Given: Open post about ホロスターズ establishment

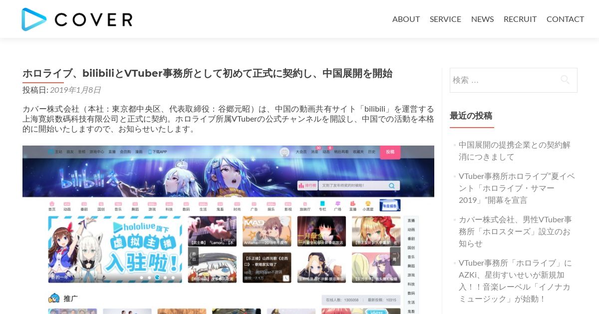Looking at the screenshot, I should click(515, 231).
